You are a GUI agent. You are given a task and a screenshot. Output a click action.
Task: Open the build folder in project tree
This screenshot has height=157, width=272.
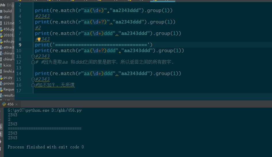point(7,11)
